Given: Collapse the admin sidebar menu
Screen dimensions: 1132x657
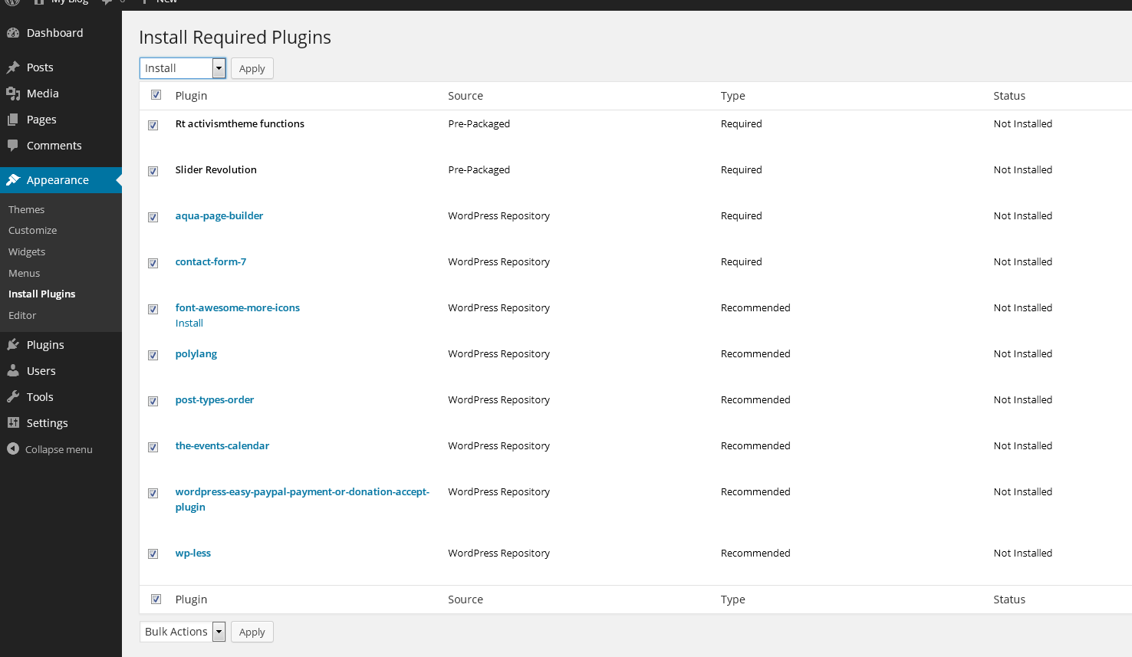Looking at the screenshot, I should coord(51,450).
